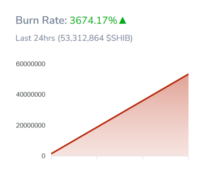The image size is (201, 176).
Task: Click the 0 y-axis label
Action: coord(43,156)
